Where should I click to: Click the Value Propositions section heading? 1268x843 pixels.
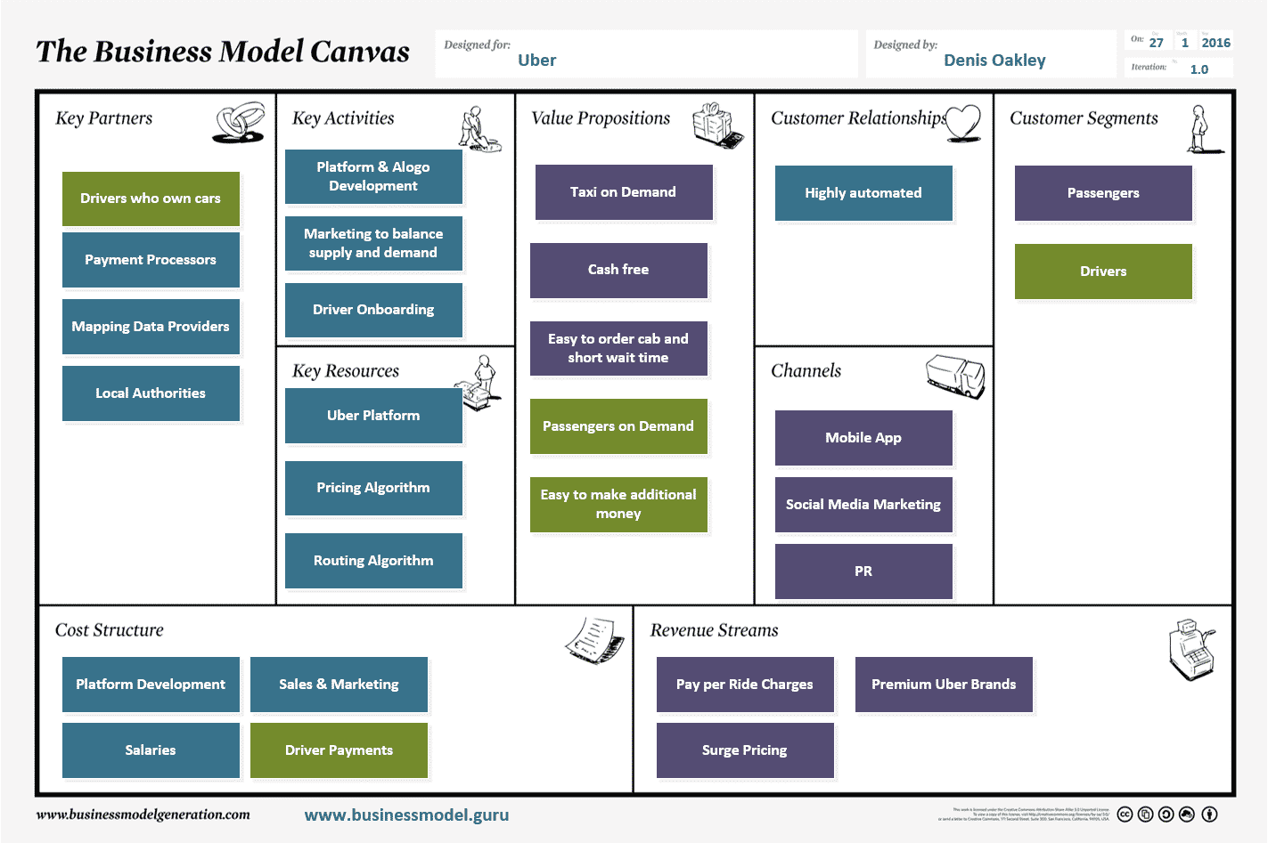(x=601, y=118)
